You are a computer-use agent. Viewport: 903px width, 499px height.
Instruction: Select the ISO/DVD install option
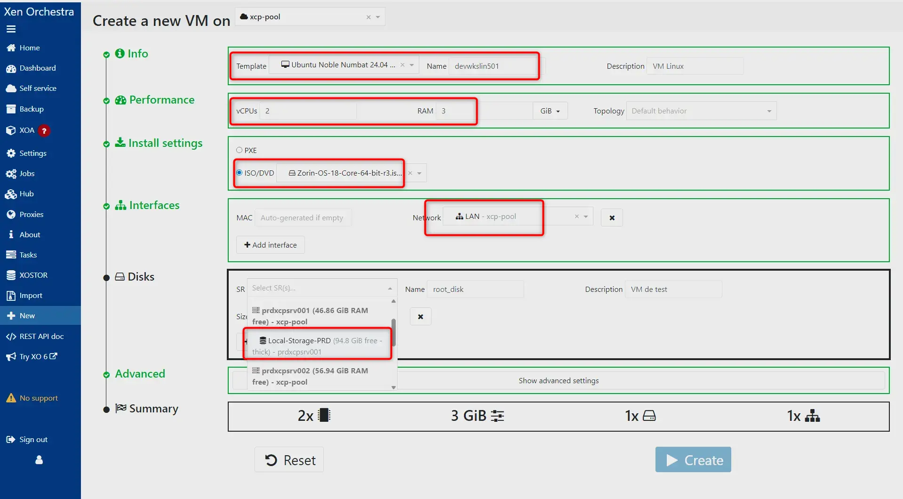coord(239,173)
